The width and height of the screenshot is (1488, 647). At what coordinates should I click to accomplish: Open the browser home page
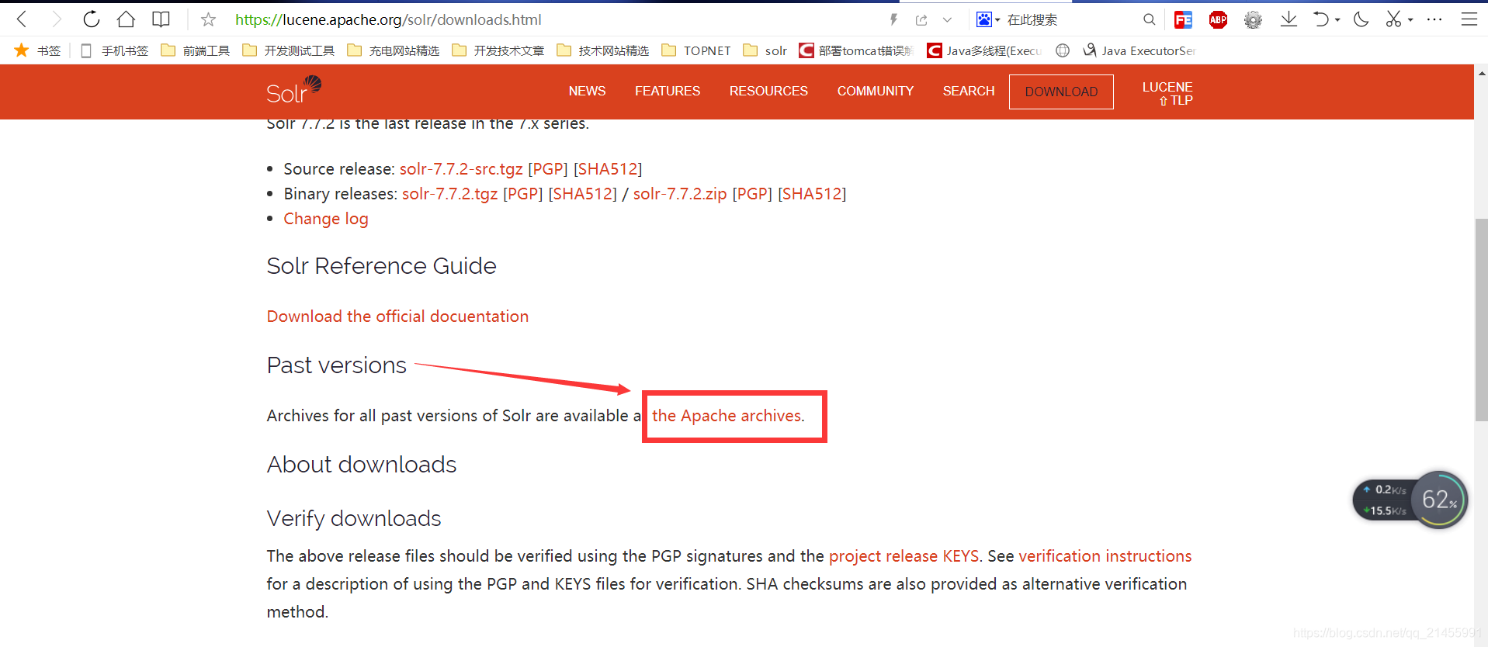126,19
